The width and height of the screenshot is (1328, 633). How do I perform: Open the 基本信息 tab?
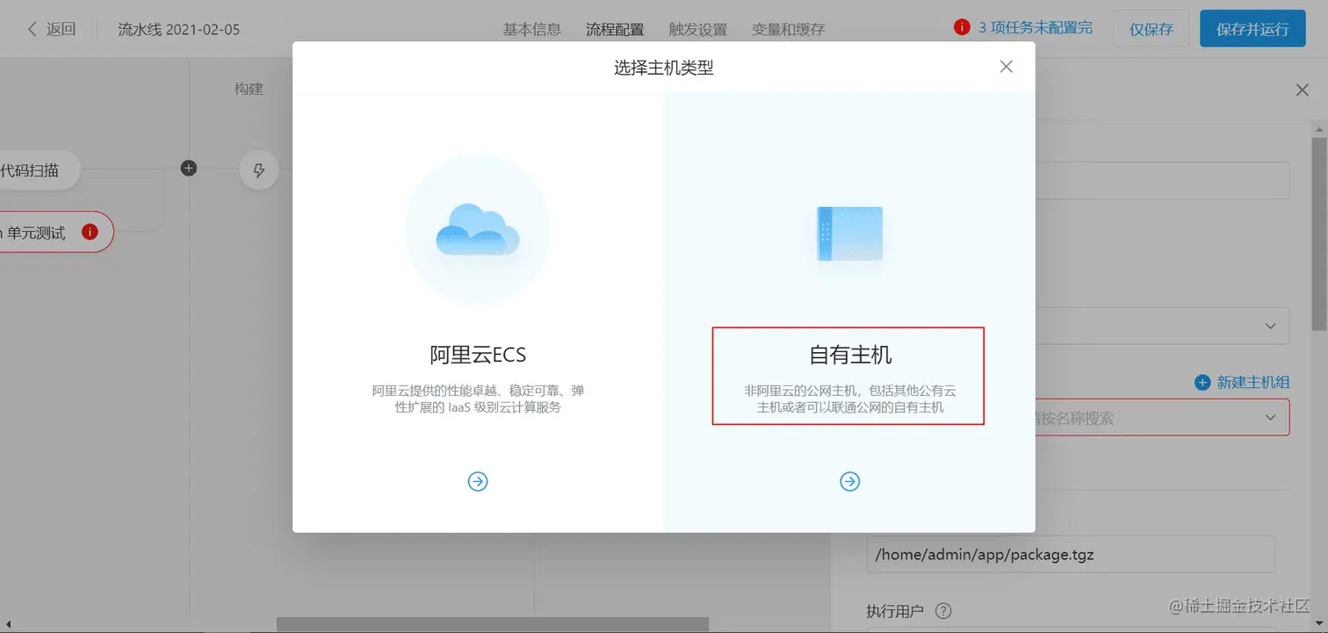[531, 29]
